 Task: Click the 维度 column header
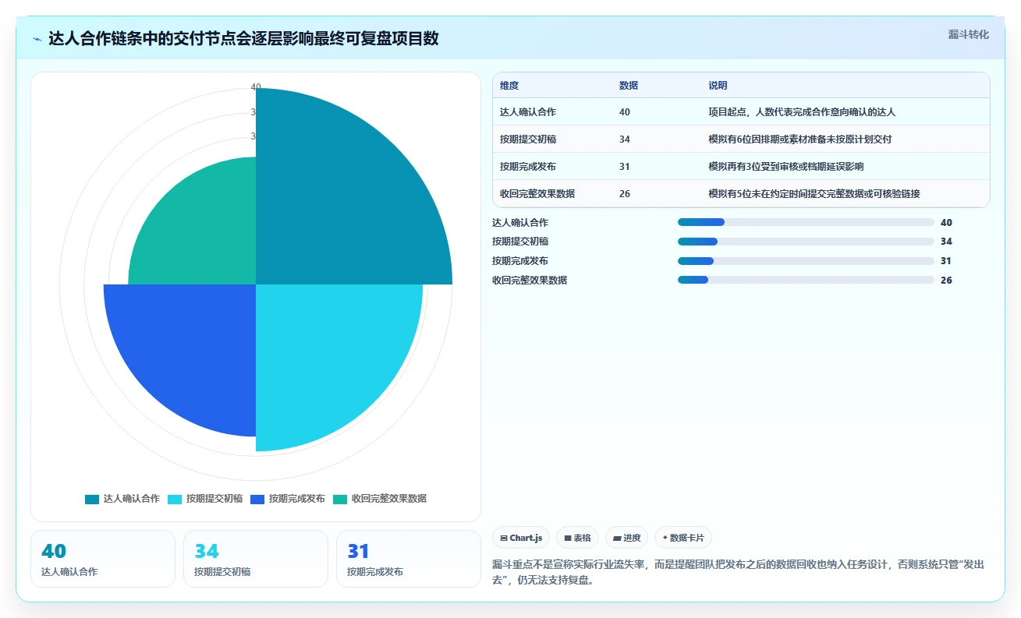[x=509, y=86]
